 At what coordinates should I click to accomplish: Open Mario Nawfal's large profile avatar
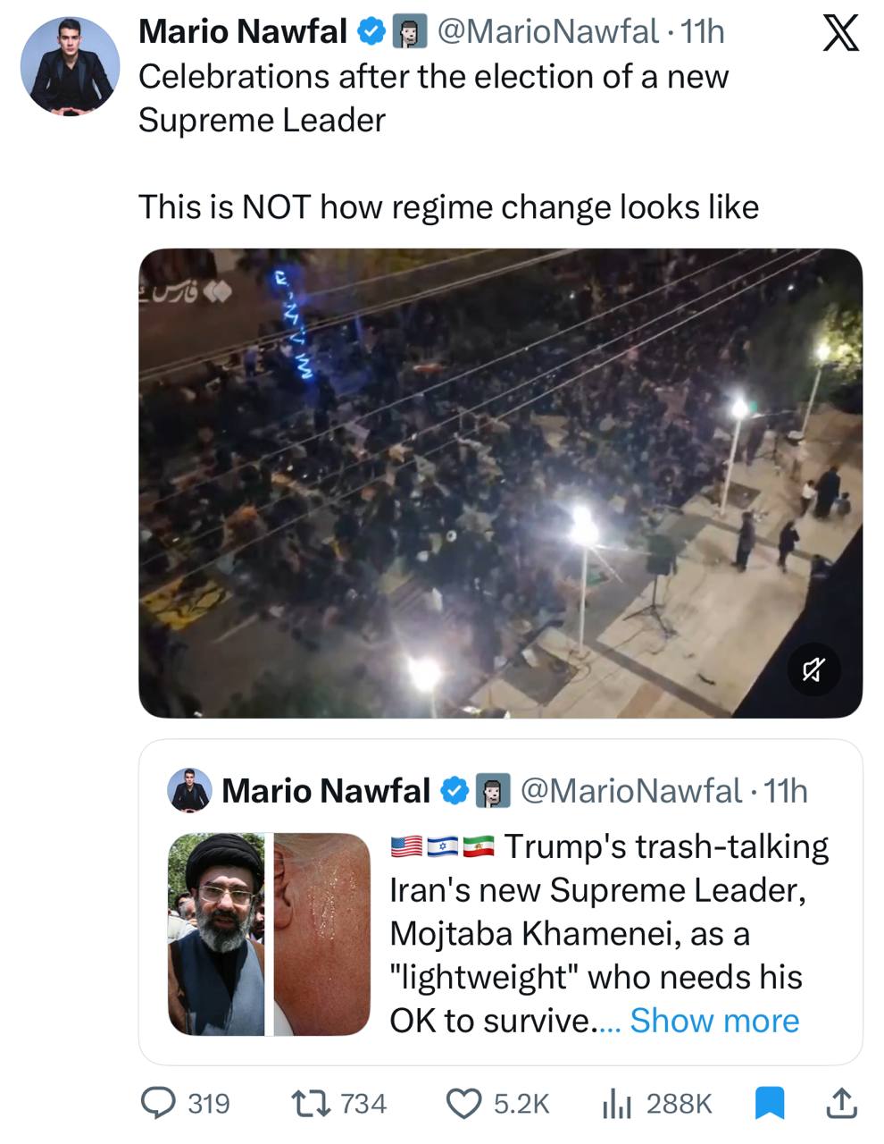tap(70, 66)
